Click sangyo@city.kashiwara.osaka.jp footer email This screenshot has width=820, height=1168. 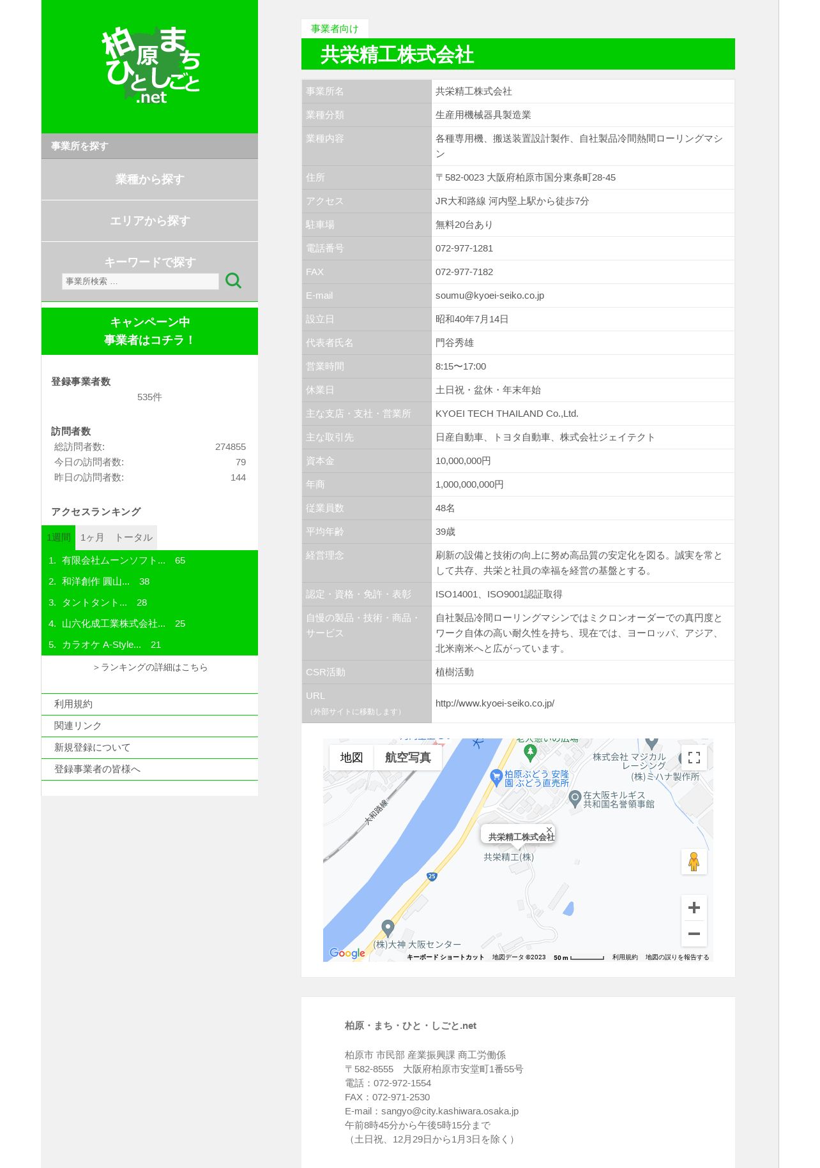[x=450, y=1111]
